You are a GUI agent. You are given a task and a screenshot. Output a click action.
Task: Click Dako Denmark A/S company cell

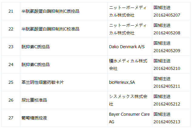[127, 47]
